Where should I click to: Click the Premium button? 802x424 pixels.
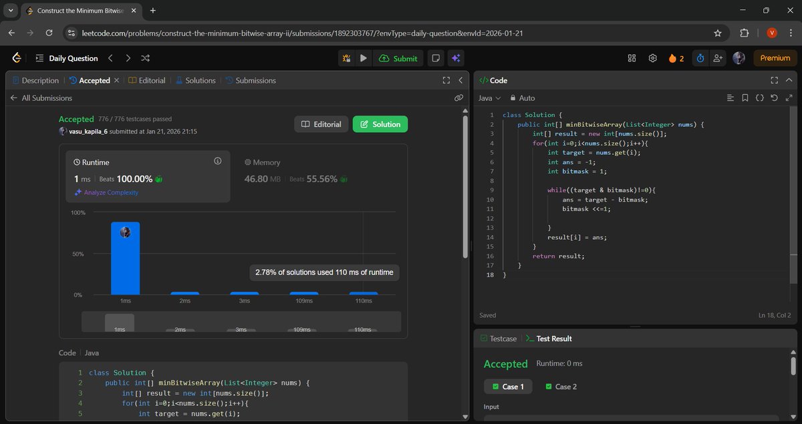coord(775,58)
